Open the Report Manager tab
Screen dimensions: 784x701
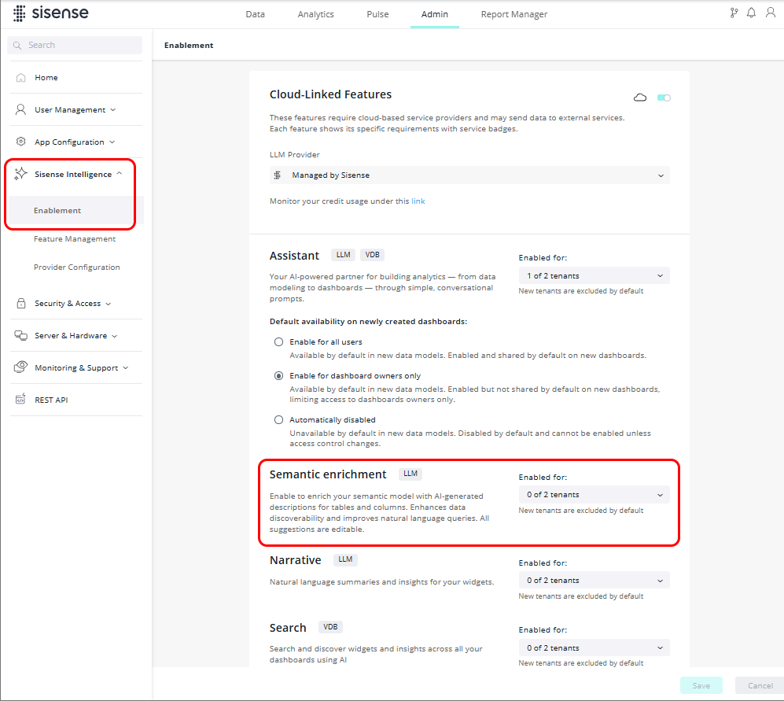(x=514, y=14)
